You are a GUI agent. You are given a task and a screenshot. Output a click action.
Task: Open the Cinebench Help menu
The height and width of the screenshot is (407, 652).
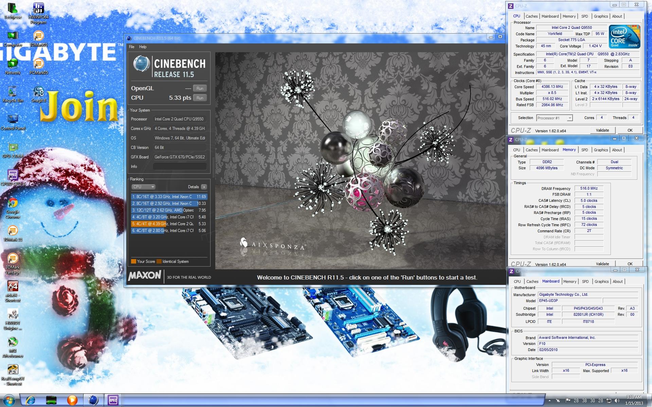coord(143,47)
